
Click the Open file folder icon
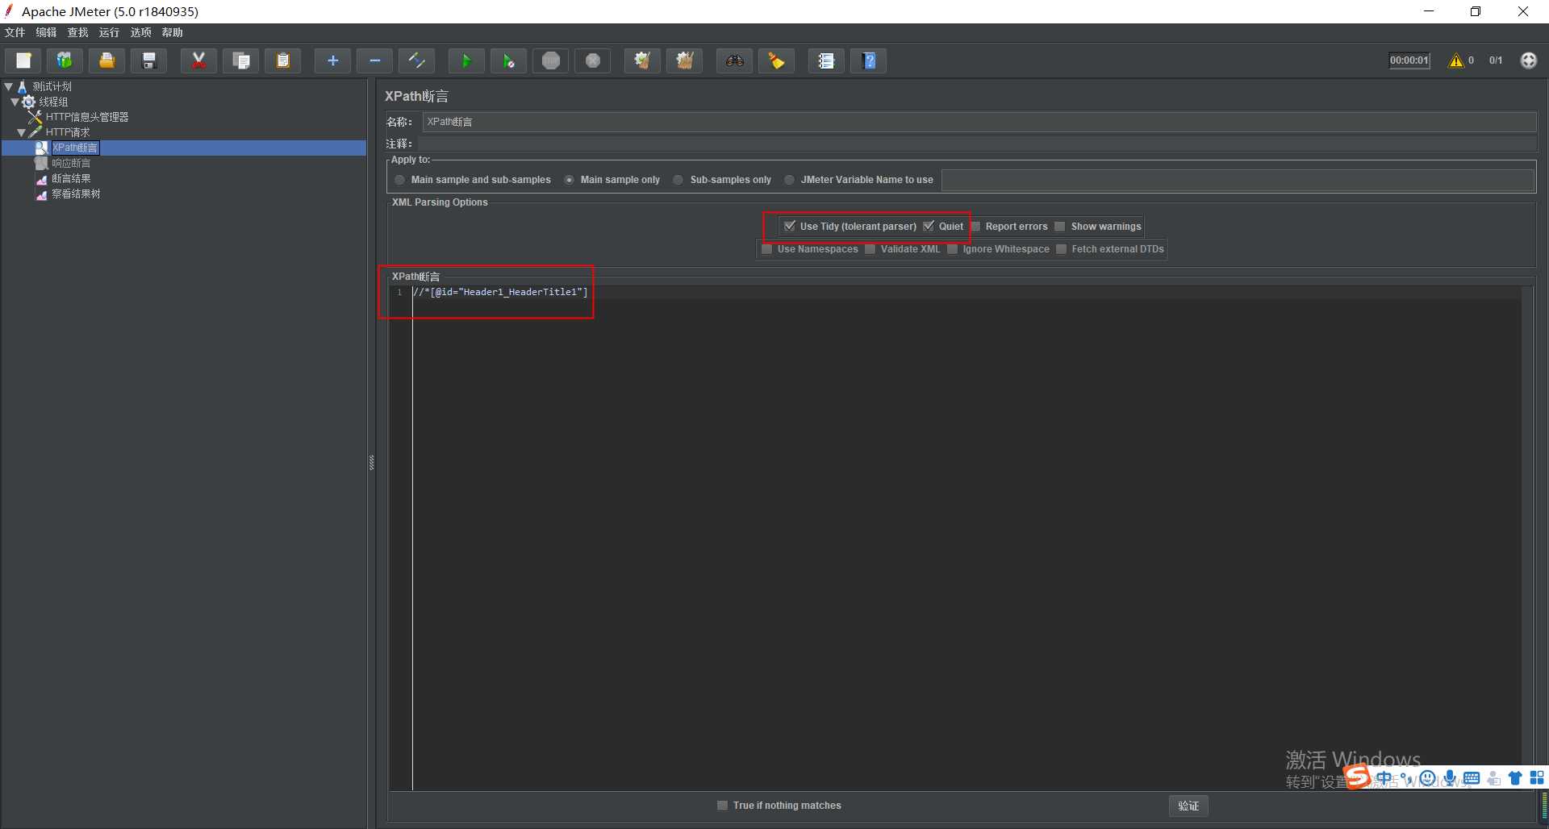tap(106, 60)
